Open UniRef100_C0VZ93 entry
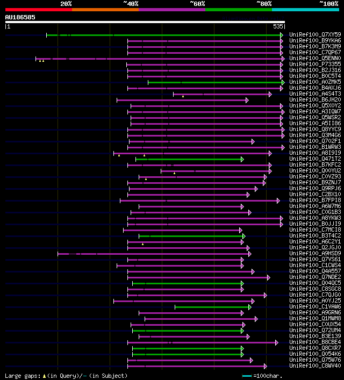Viewport: 344px width, 380px height. 315,177
